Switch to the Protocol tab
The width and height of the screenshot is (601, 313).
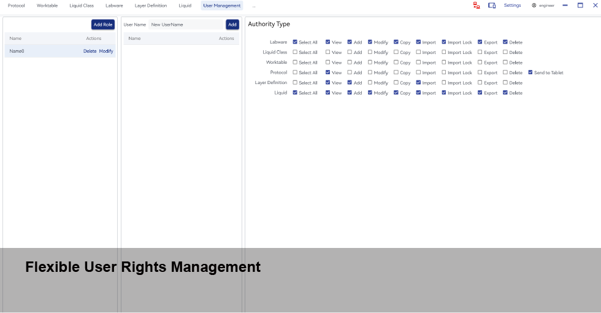(17, 6)
